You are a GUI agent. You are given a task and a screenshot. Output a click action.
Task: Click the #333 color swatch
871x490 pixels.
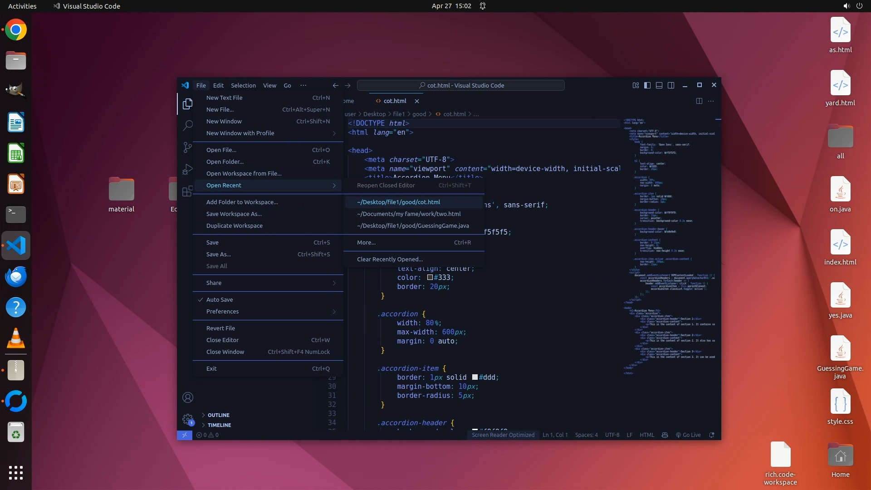430,278
